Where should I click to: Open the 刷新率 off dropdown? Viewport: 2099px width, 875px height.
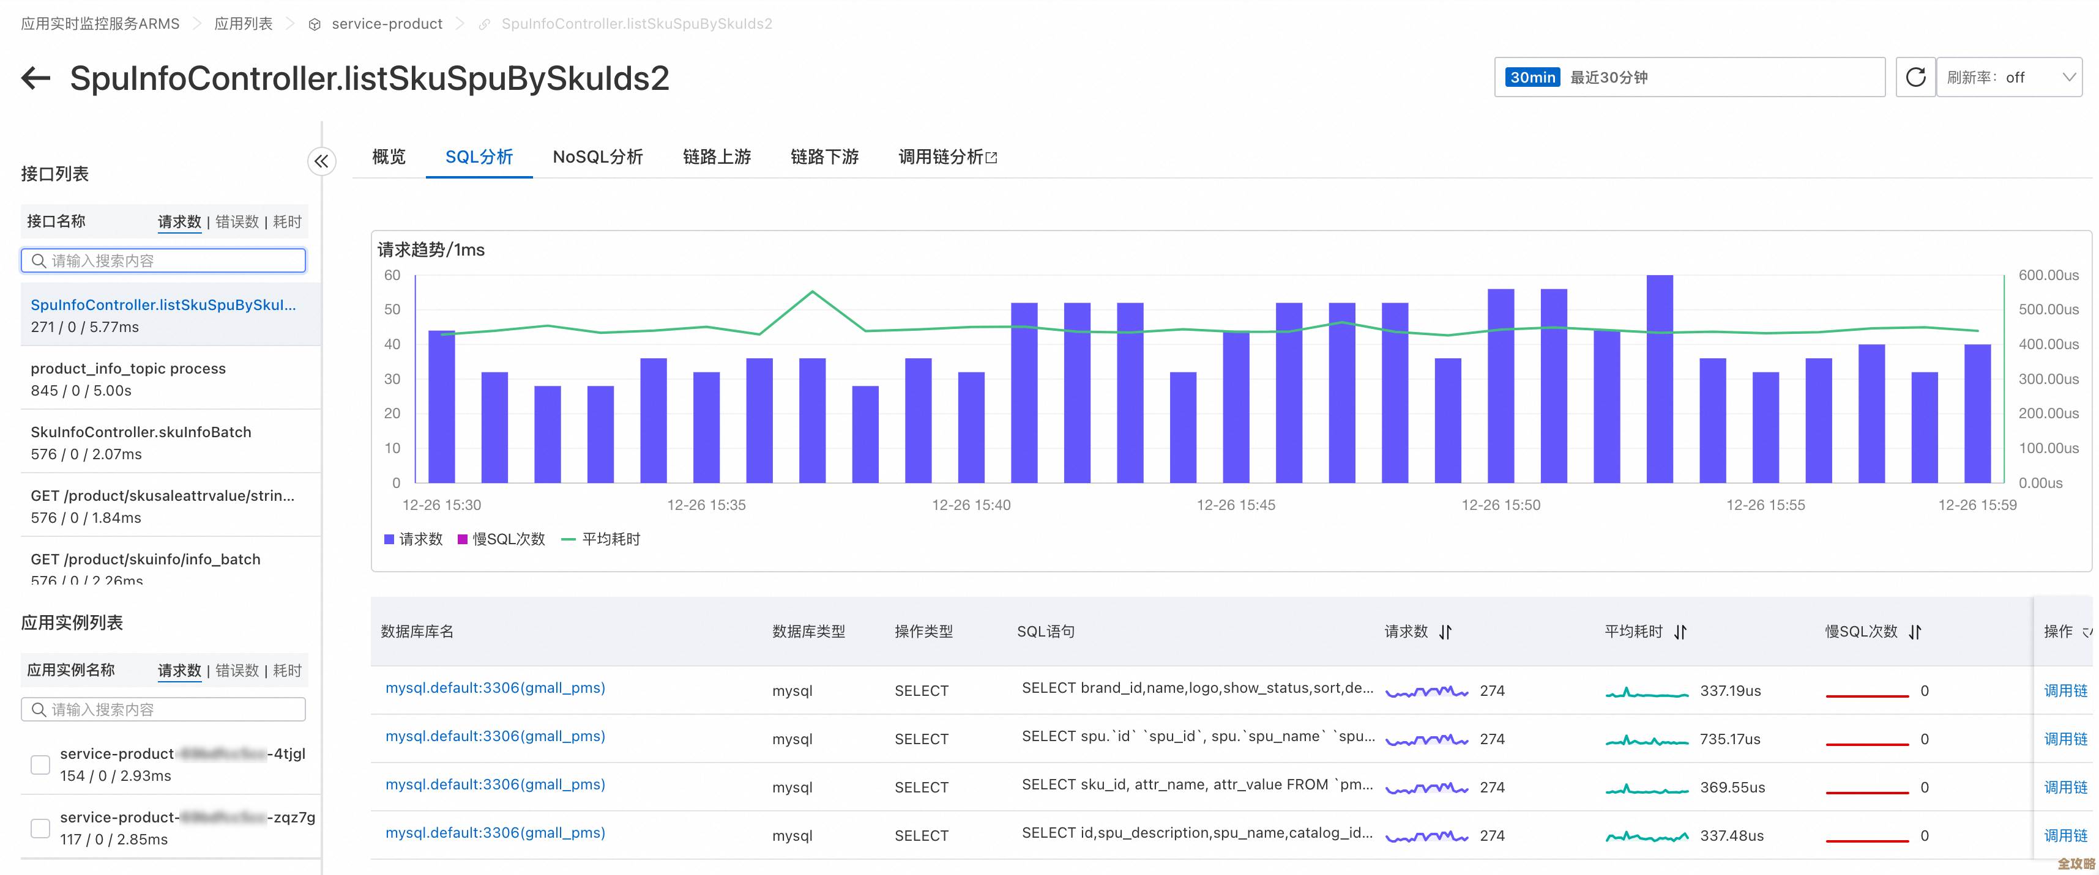2010,76
